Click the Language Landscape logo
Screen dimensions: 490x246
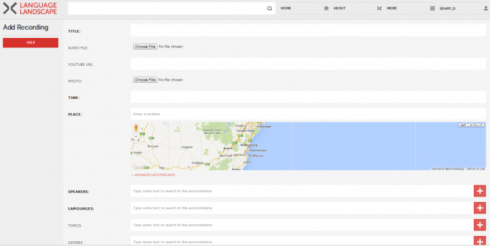(x=30, y=8)
